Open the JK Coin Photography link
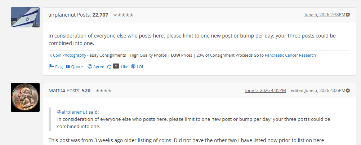 pyautogui.click(x=67, y=55)
